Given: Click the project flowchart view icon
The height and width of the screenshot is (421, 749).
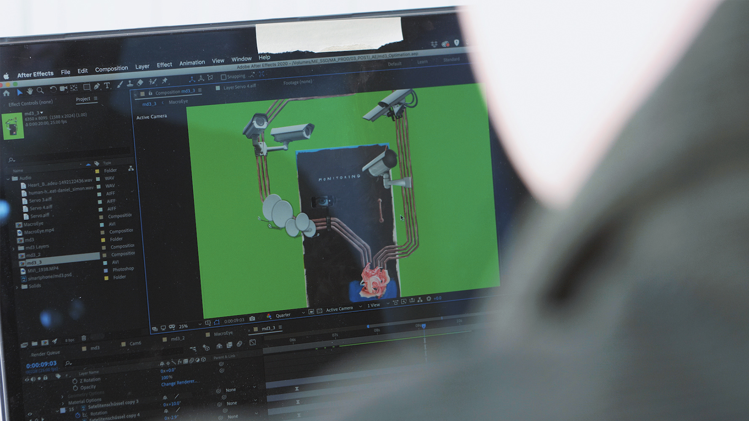Looking at the screenshot, I should pos(131,168).
